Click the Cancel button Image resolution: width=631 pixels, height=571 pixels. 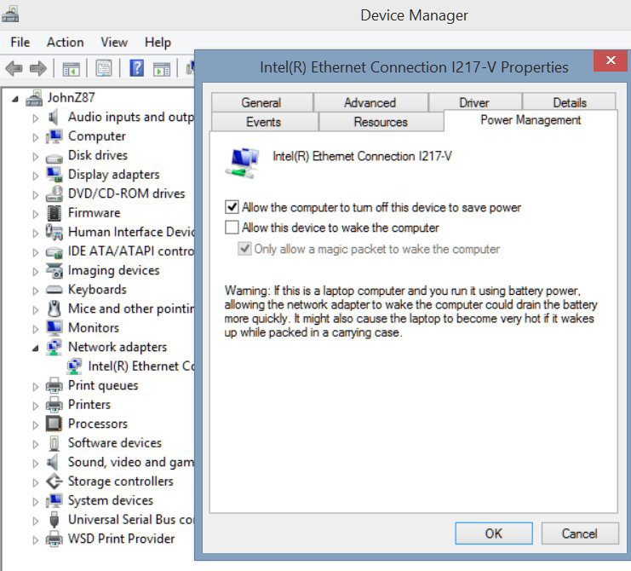pyautogui.click(x=580, y=534)
